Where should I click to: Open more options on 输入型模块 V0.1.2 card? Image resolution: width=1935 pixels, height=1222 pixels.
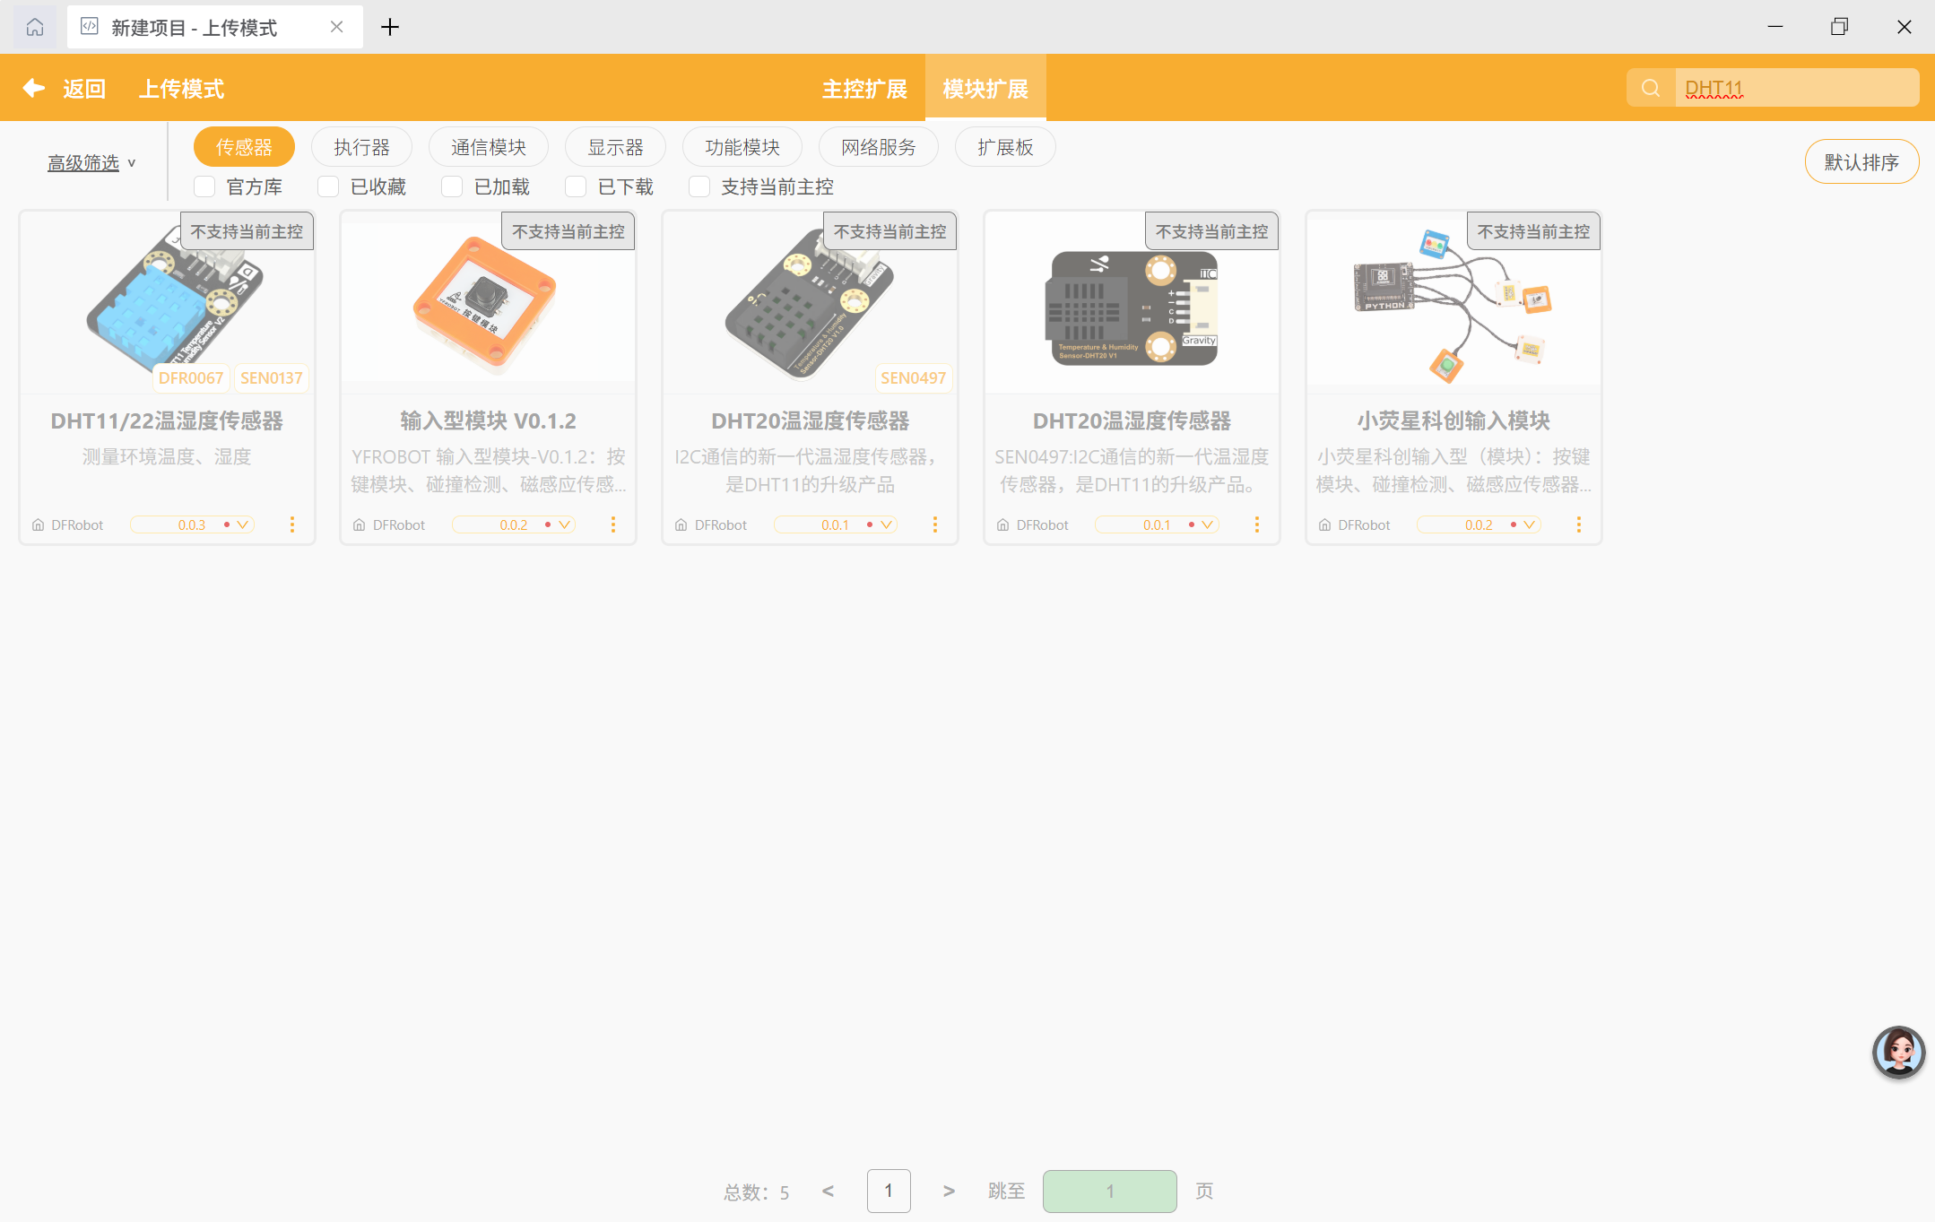tap(613, 524)
